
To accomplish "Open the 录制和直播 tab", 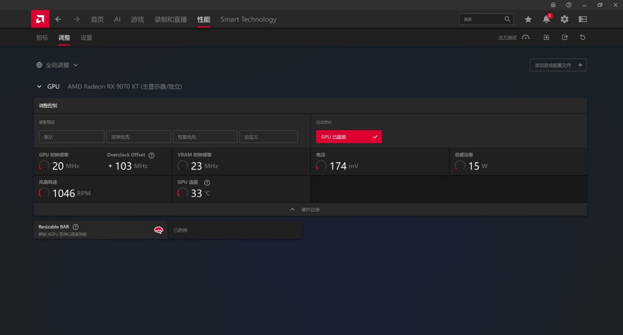I will coord(170,19).
